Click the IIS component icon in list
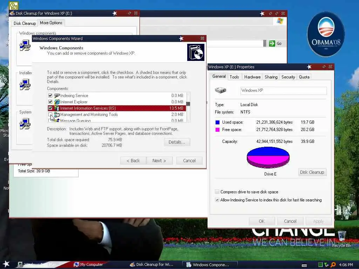Screen dimensions: 359x269 pos(56,108)
